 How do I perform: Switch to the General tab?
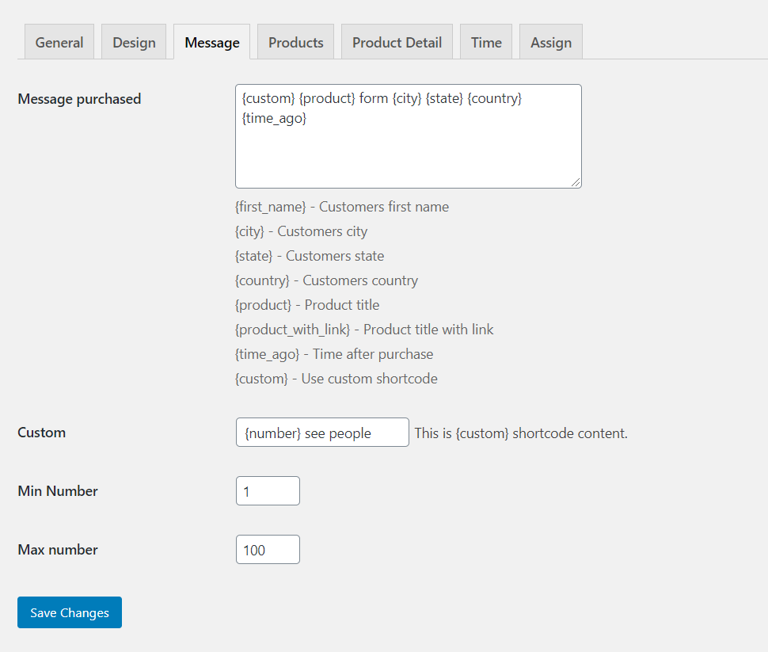tap(59, 42)
